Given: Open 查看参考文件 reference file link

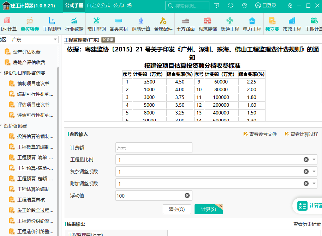Looking at the screenshot, I should tap(260, 134).
